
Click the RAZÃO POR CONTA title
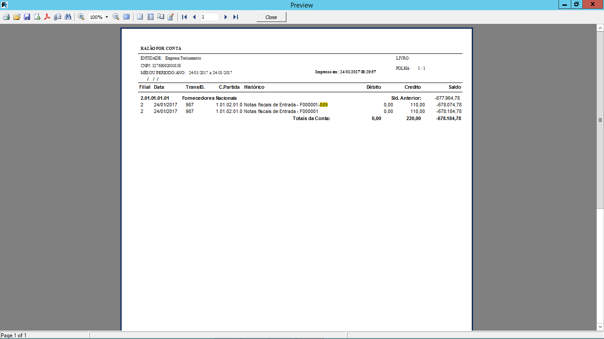(161, 49)
